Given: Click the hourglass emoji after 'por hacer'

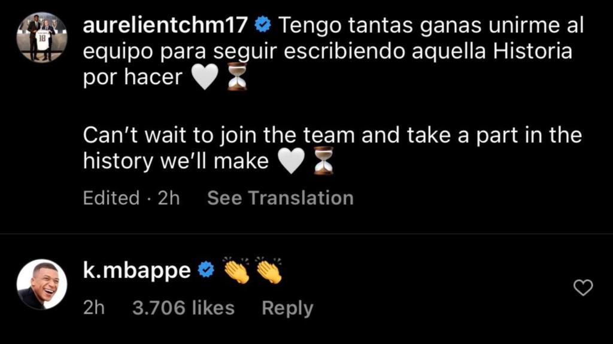Looking at the screenshot, I should (x=238, y=76).
